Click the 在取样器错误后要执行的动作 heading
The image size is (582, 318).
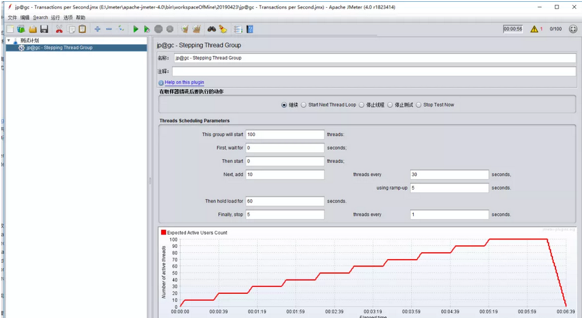tap(191, 91)
